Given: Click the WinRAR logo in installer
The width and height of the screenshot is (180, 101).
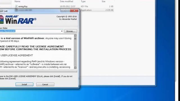Looking at the screenshot, I should (x=18, y=20).
